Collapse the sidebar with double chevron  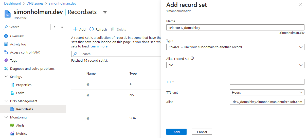coord(62,27)
